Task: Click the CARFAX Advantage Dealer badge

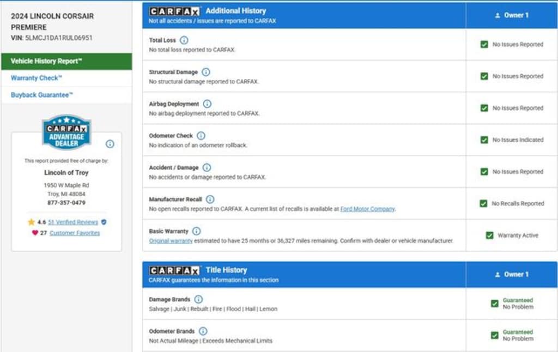Action: (x=66, y=132)
